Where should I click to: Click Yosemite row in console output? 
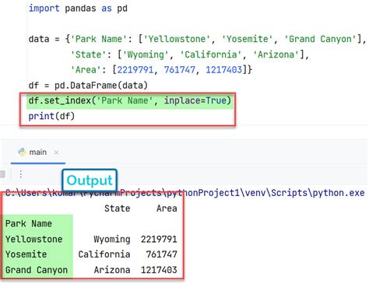click(91, 254)
